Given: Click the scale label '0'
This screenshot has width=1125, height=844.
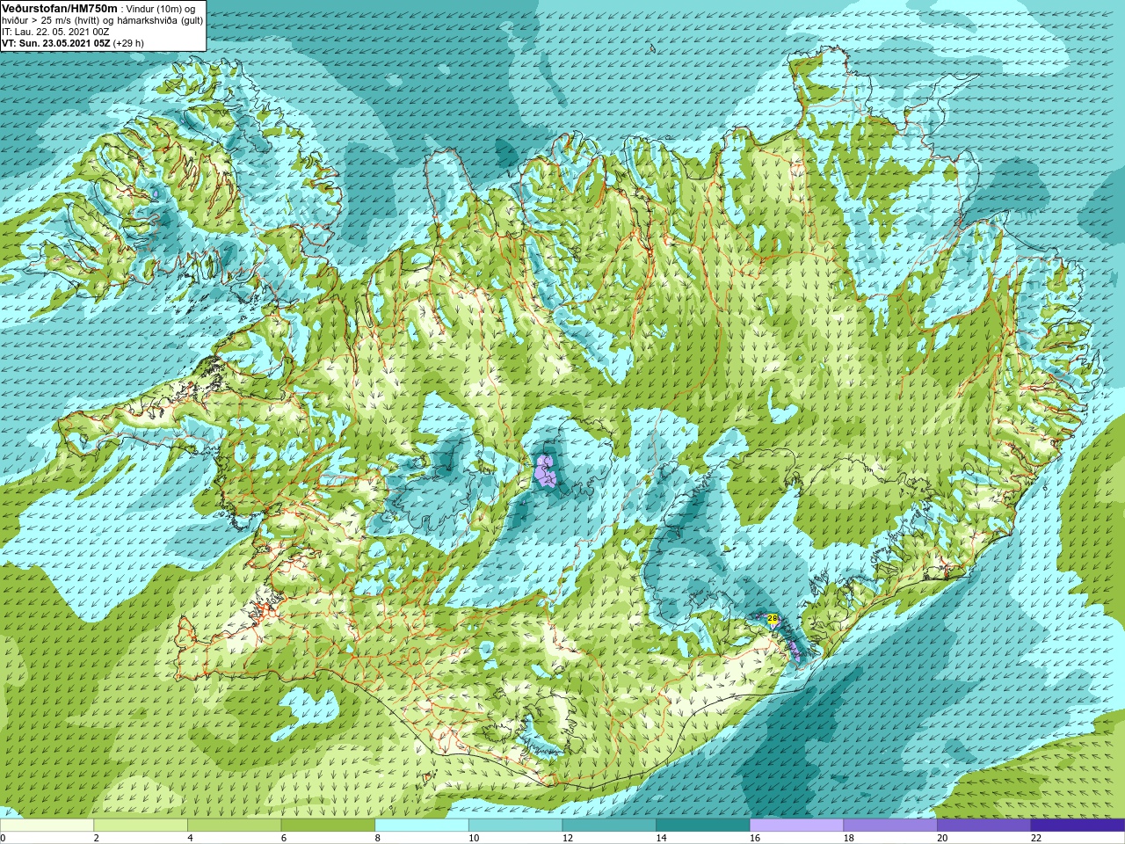Looking at the screenshot, I should click(4, 838).
